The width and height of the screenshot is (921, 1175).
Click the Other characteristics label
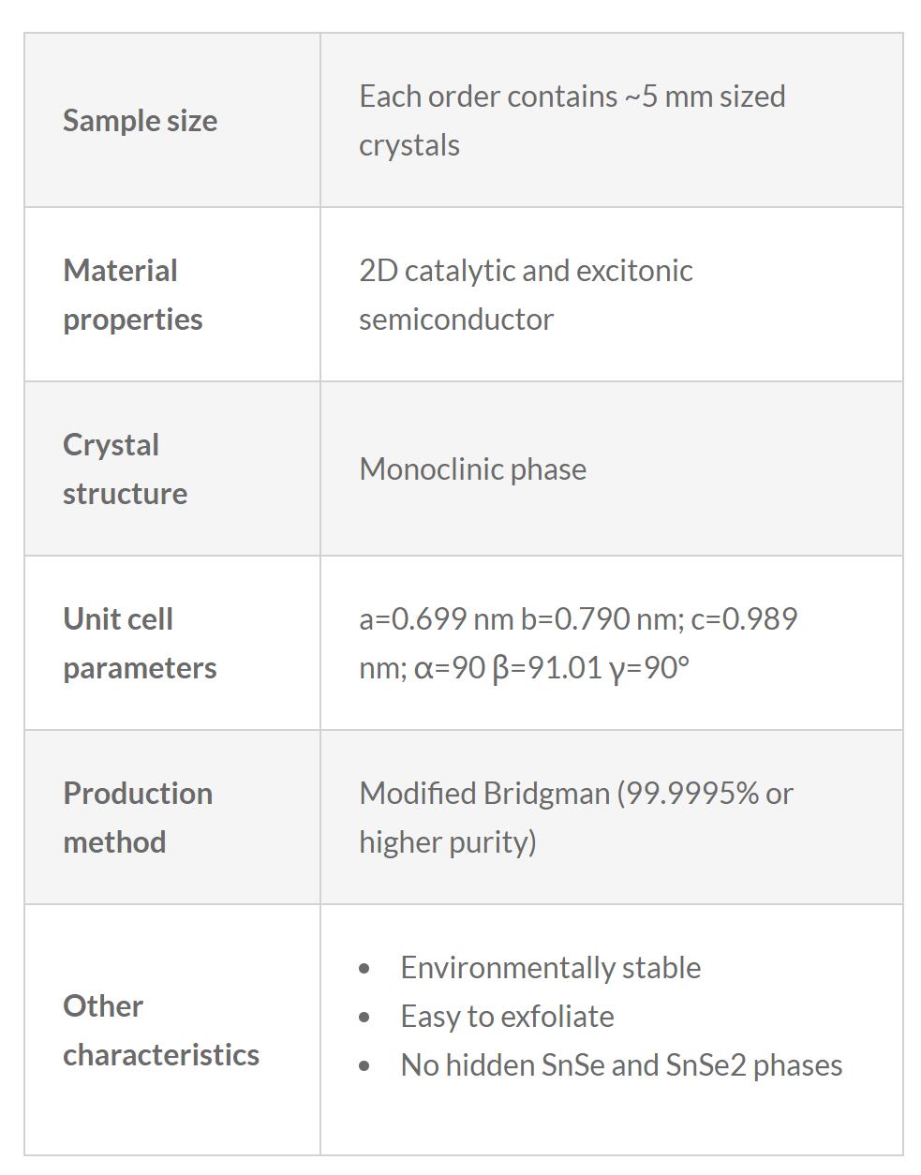[160, 1030]
